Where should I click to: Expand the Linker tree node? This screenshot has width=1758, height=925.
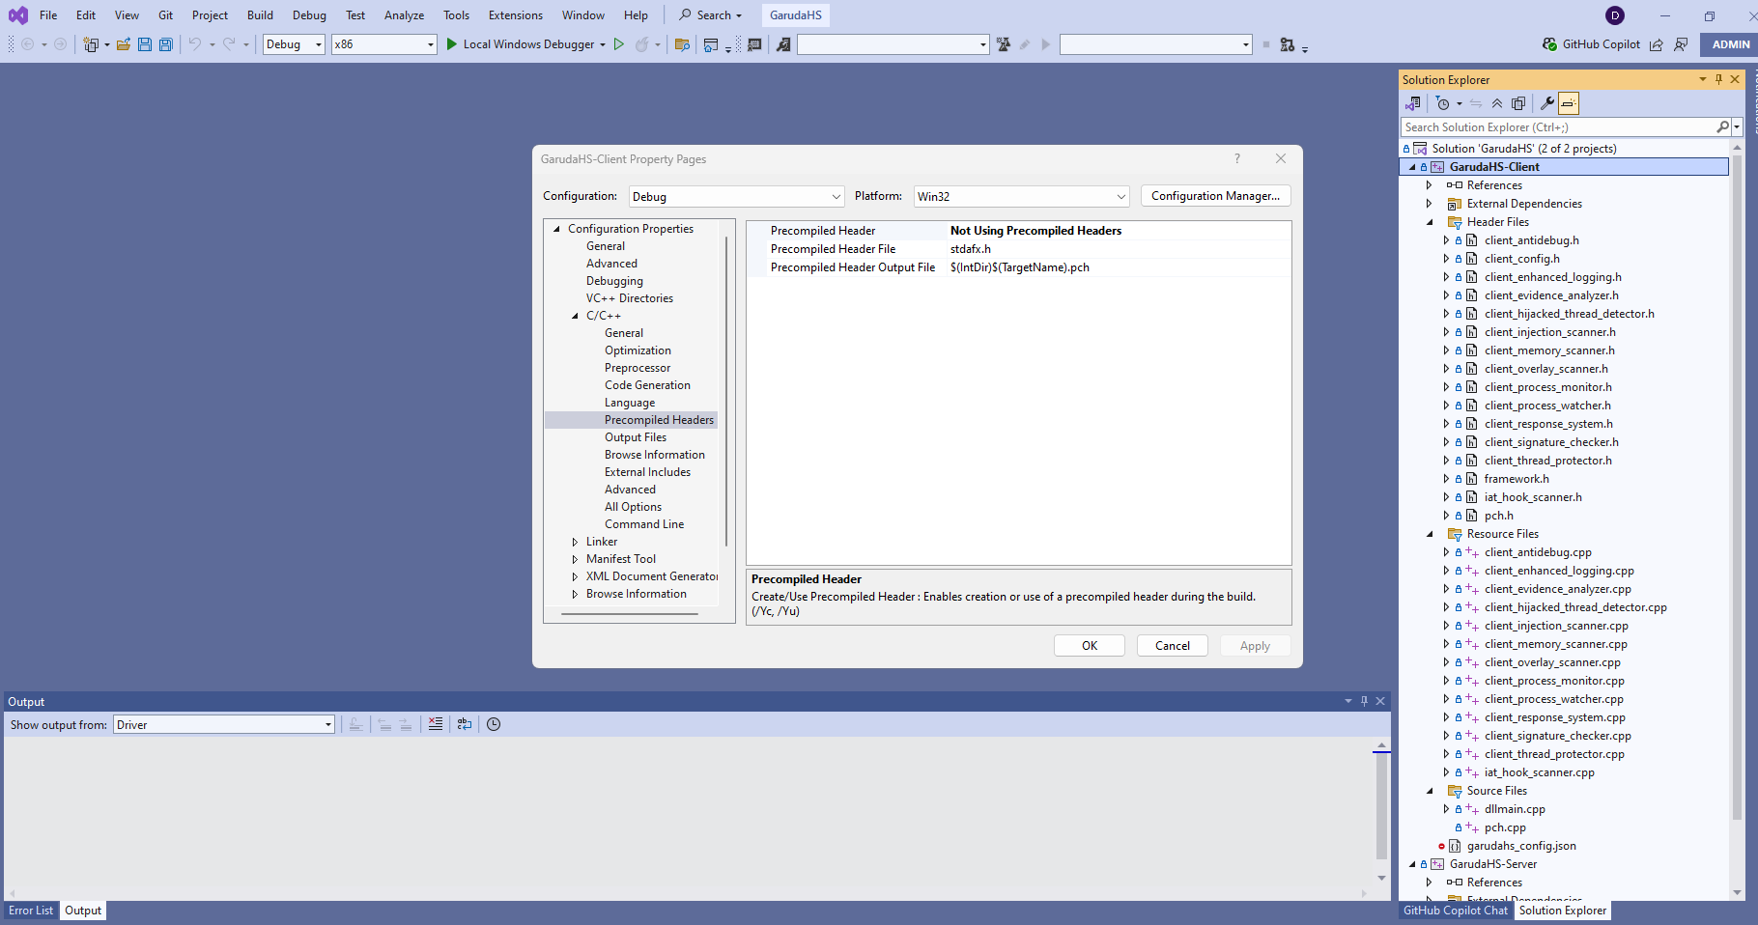point(575,542)
